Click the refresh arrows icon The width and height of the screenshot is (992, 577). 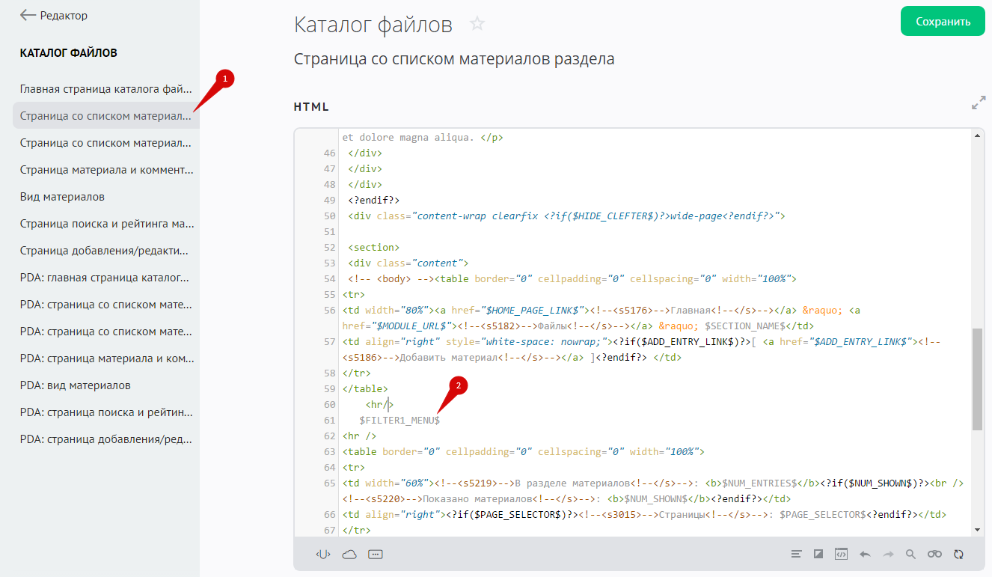[958, 555]
